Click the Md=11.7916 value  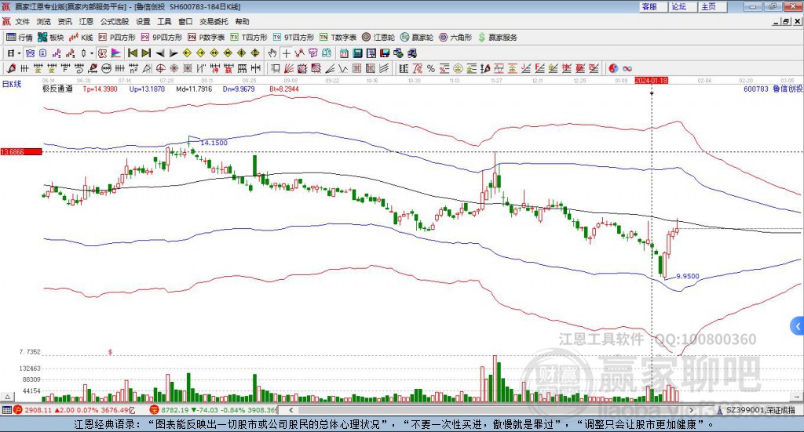tap(194, 89)
